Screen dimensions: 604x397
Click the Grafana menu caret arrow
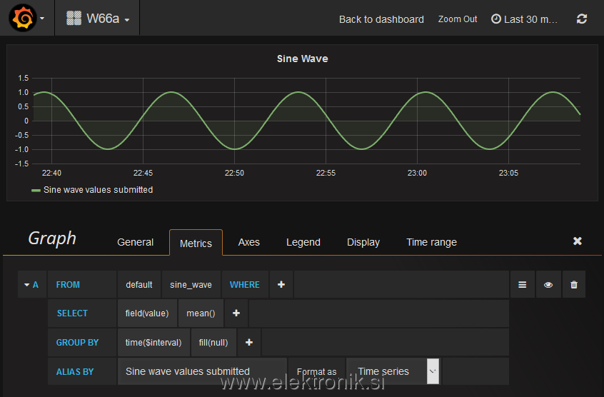tap(42, 18)
